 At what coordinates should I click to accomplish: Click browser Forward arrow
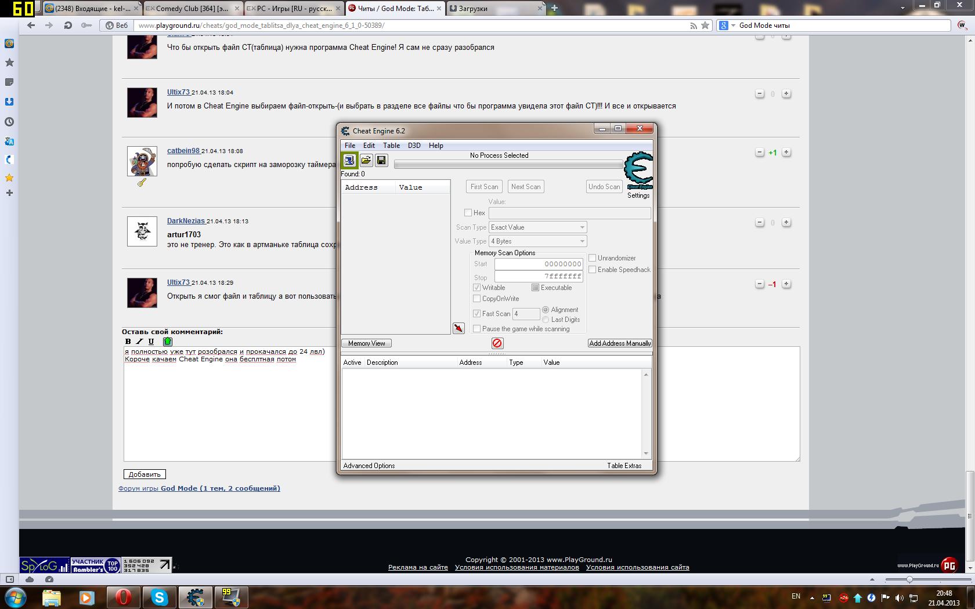[x=49, y=25]
